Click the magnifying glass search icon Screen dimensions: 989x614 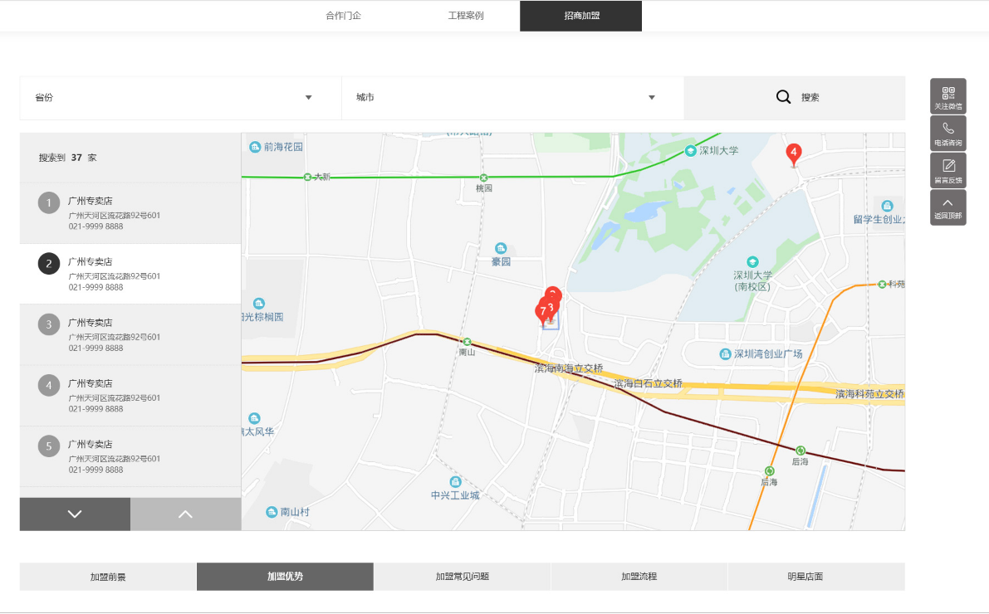pyautogui.click(x=782, y=96)
